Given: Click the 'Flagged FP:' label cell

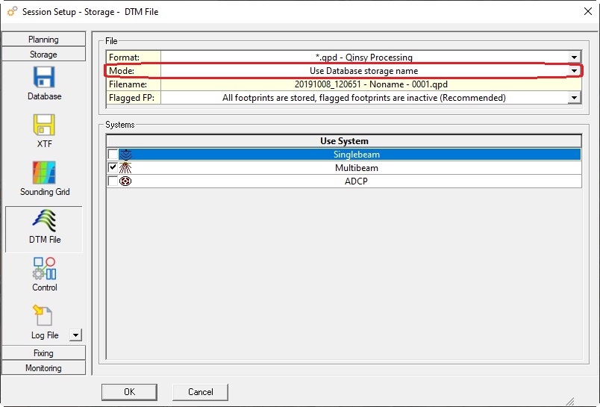Looking at the screenshot, I should (x=134, y=98).
